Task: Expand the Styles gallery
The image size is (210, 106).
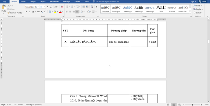Action: (x=190, y=12)
